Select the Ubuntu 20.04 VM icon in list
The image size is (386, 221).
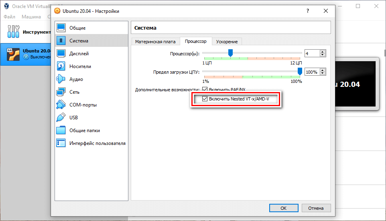click(x=13, y=54)
